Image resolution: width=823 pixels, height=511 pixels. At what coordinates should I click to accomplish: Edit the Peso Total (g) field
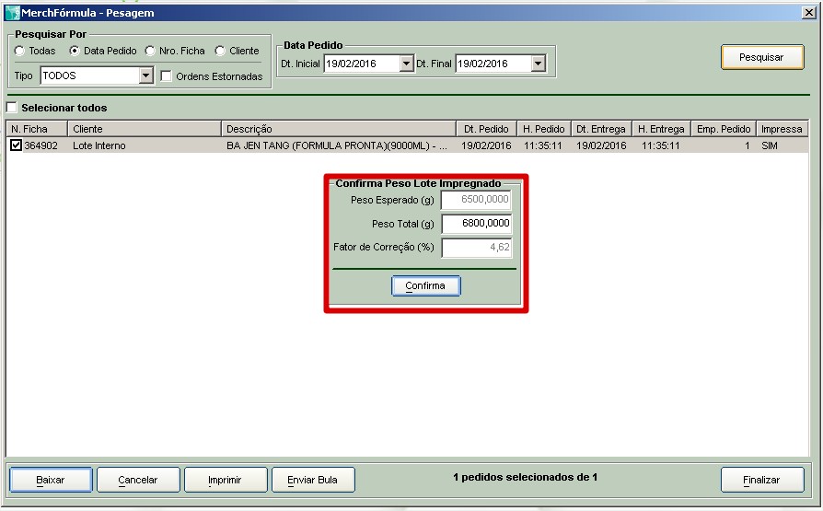(x=476, y=224)
